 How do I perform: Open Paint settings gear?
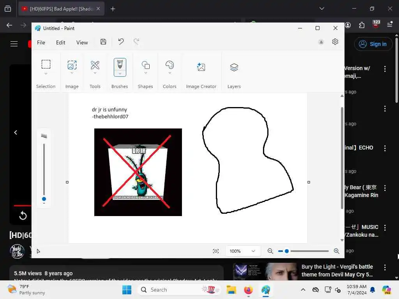pyautogui.click(x=335, y=42)
